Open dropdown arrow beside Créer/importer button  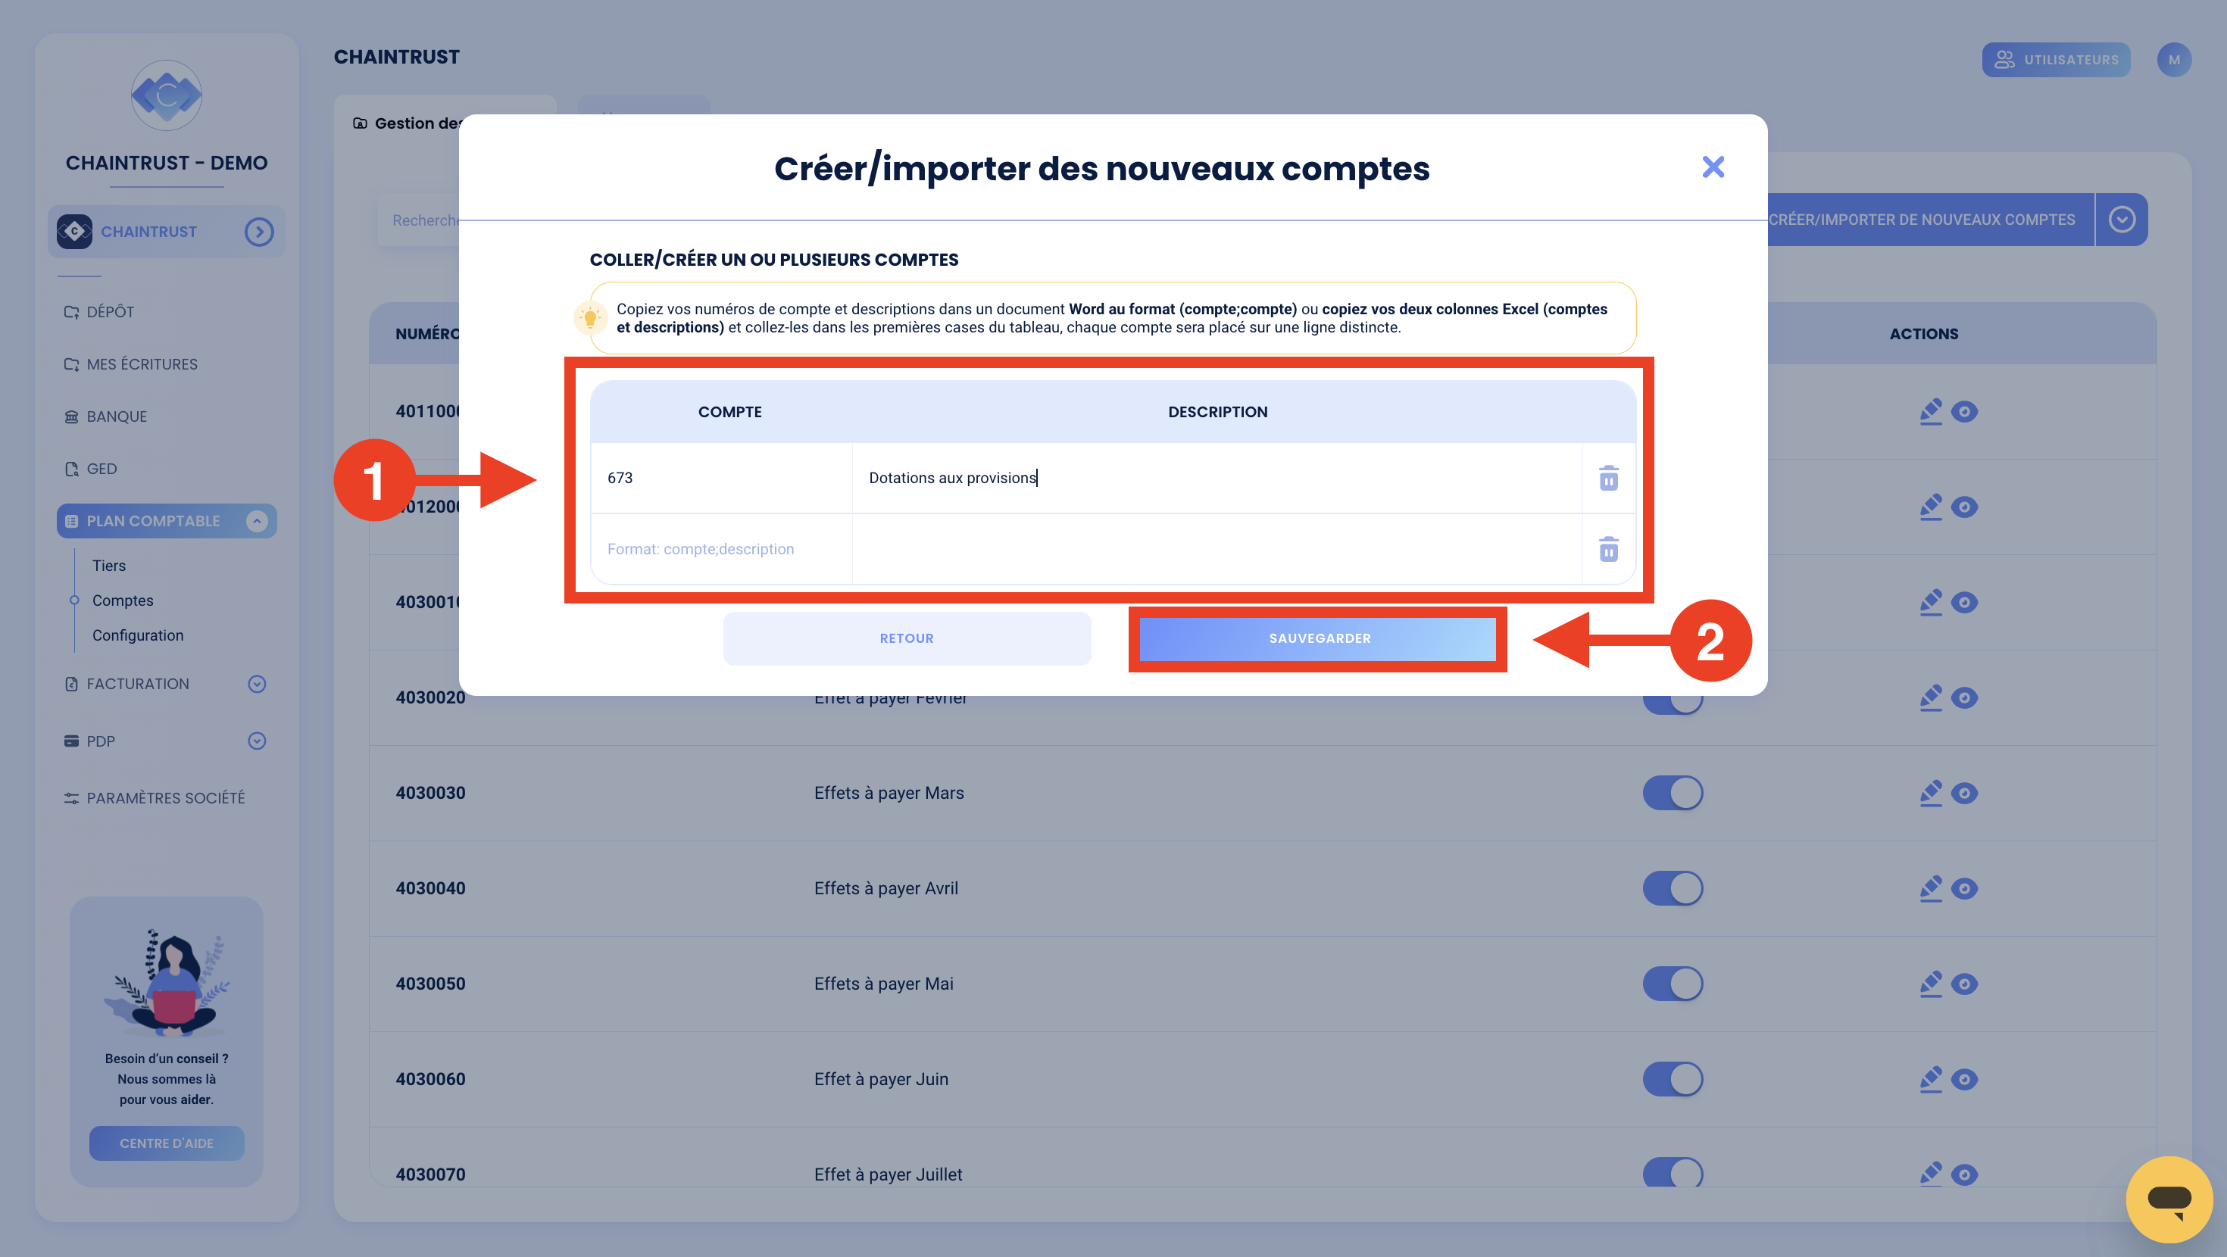click(x=2122, y=220)
